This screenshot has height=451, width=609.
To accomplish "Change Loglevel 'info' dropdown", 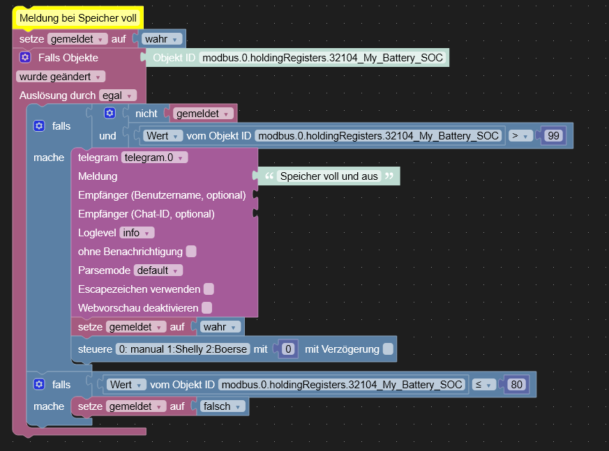I will pos(137,233).
